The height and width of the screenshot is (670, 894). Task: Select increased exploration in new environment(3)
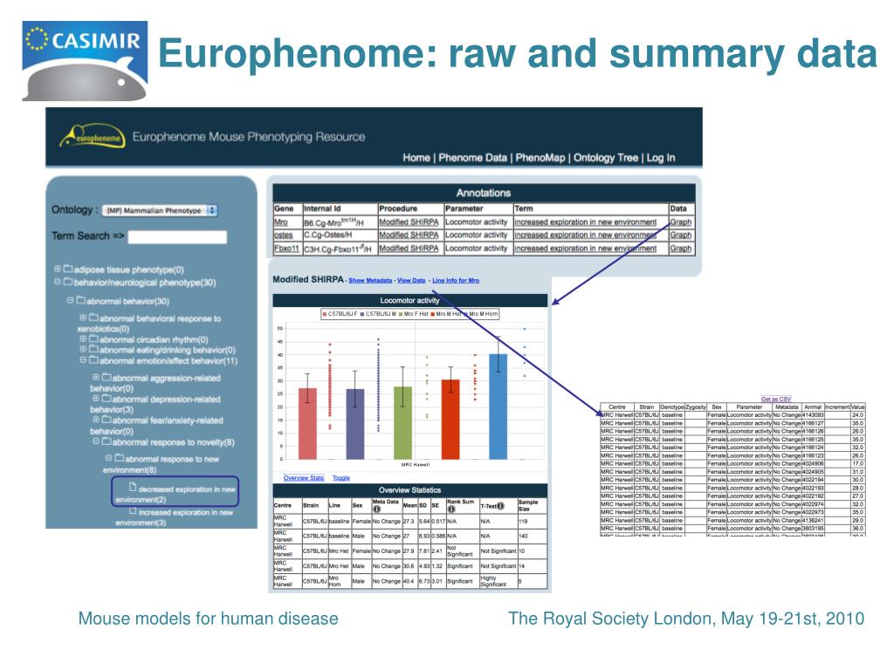click(175, 517)
